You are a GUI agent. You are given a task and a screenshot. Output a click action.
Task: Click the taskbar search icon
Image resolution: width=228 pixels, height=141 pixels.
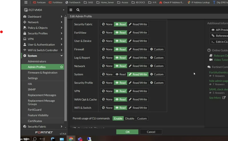pyautogui.click(x=35, y=139)
